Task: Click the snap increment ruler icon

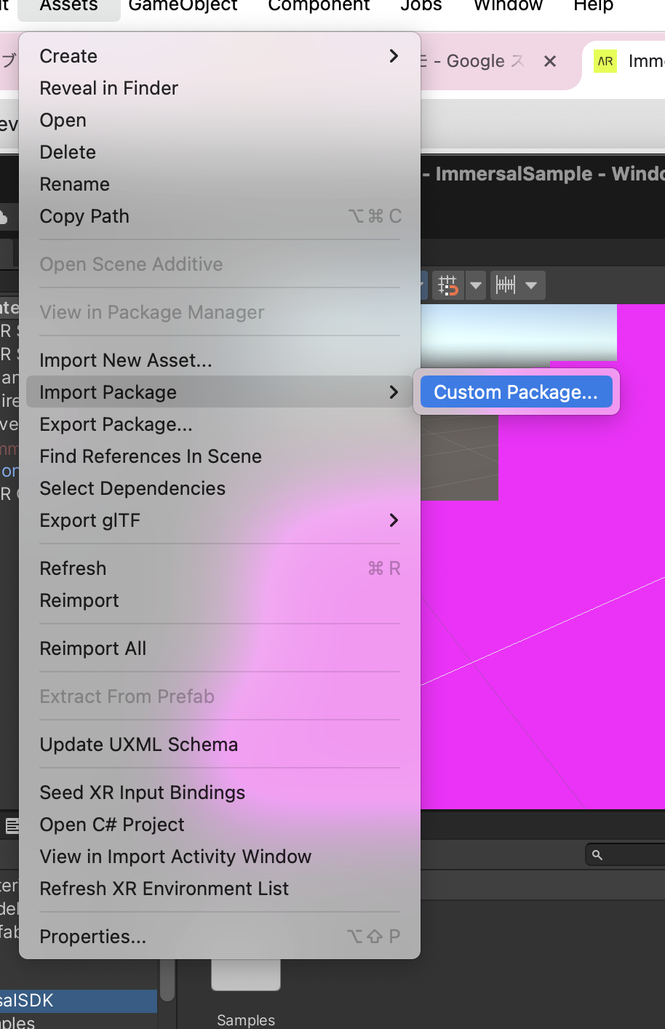Action: pos(506,285)
